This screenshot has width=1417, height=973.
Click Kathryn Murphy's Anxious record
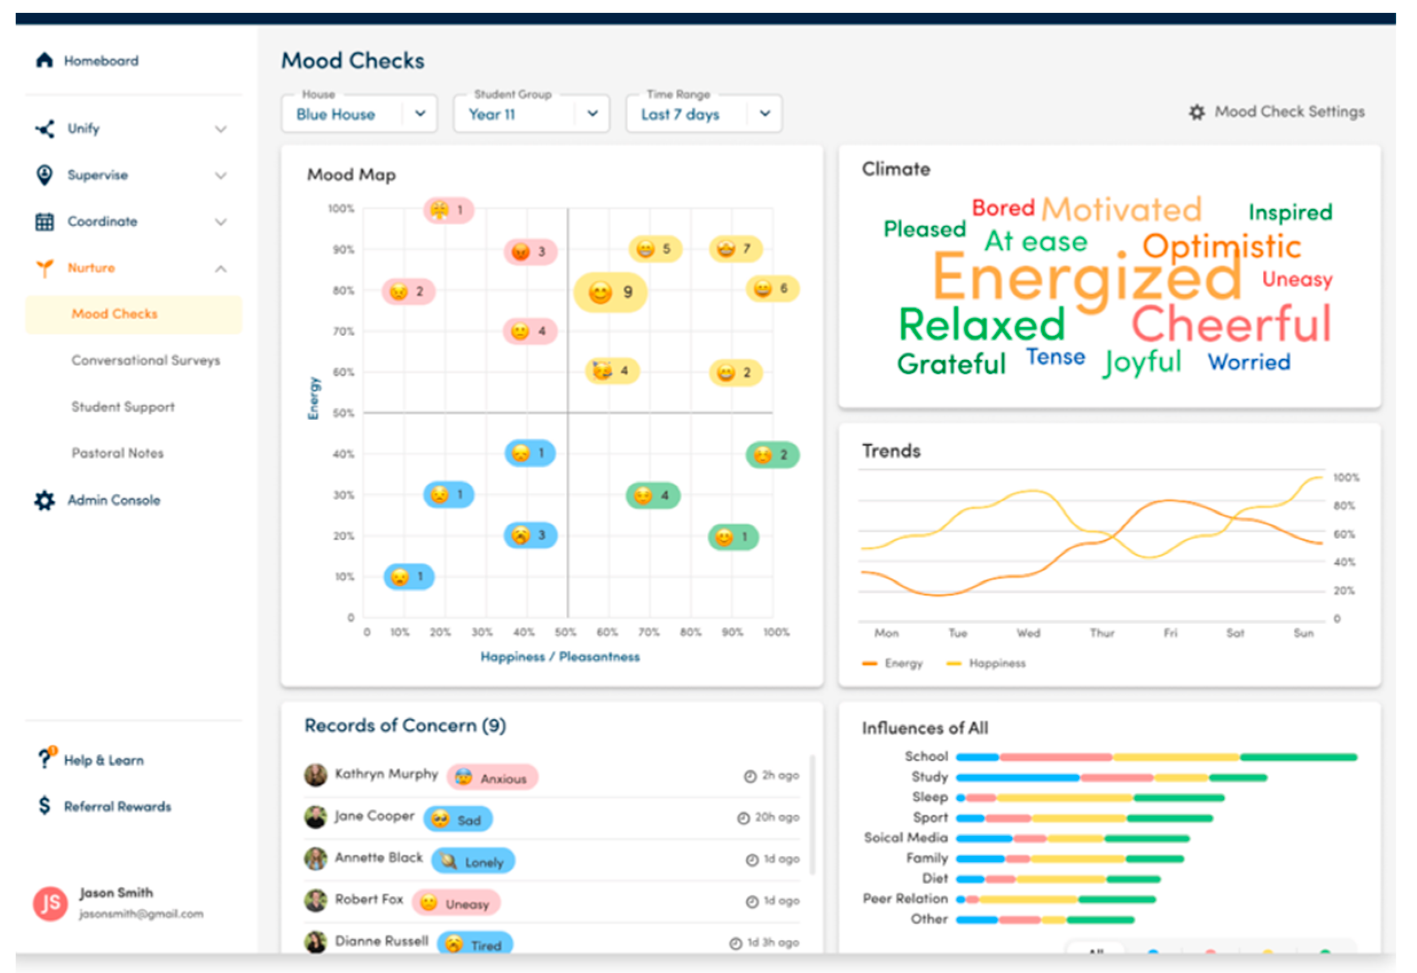point(492,777)
